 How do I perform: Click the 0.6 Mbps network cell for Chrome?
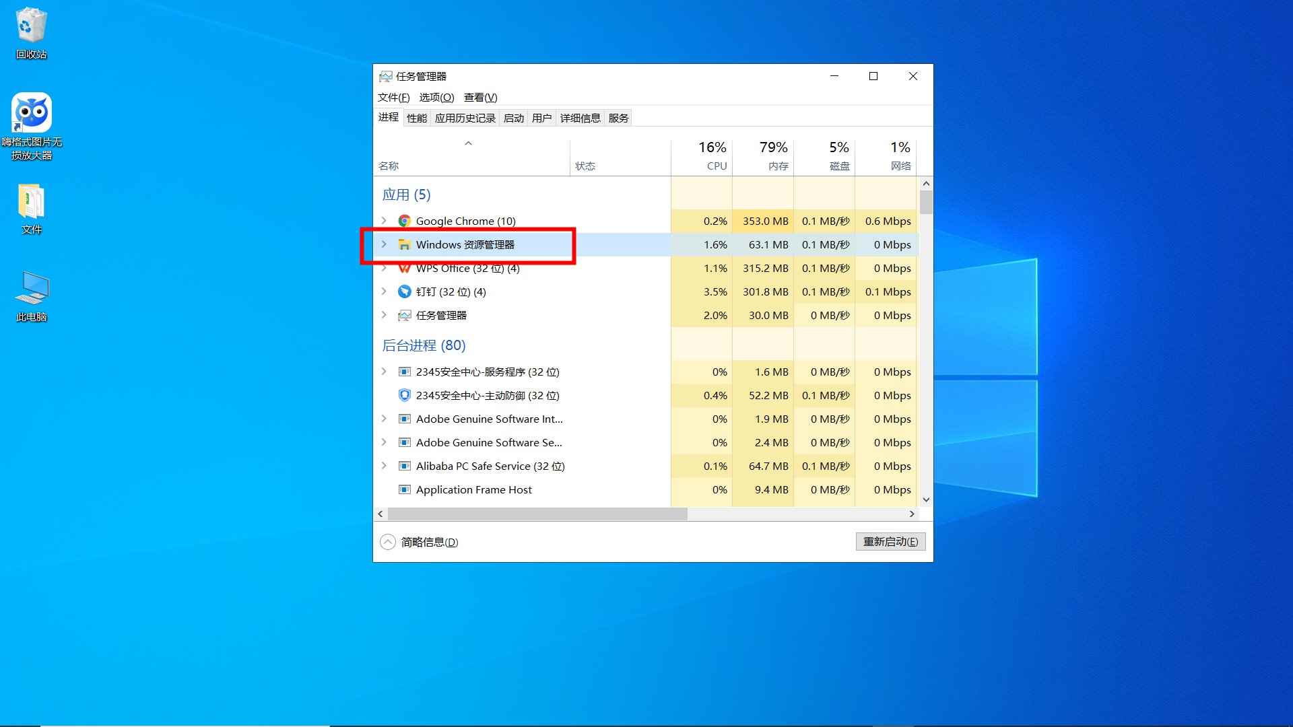(886, 221)
